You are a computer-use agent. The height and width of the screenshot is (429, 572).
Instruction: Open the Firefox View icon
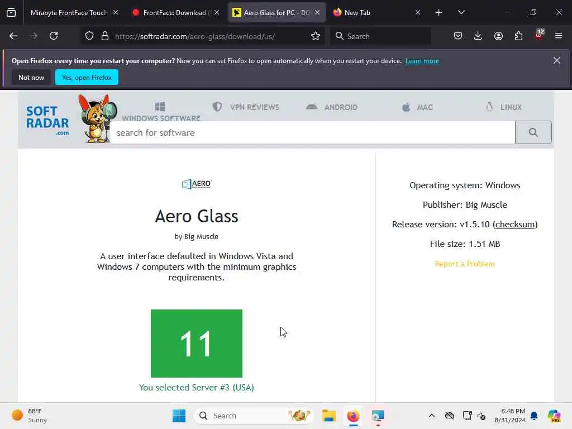[x=11, y=12]
